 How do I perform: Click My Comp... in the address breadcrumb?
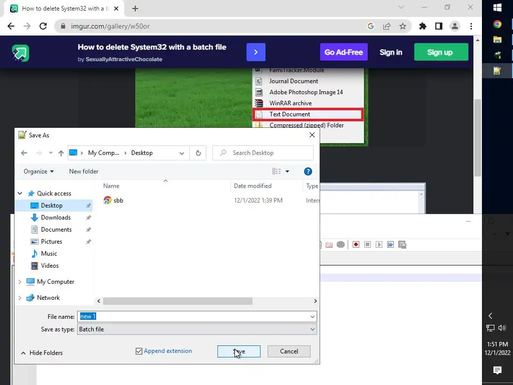coord(103,153)
